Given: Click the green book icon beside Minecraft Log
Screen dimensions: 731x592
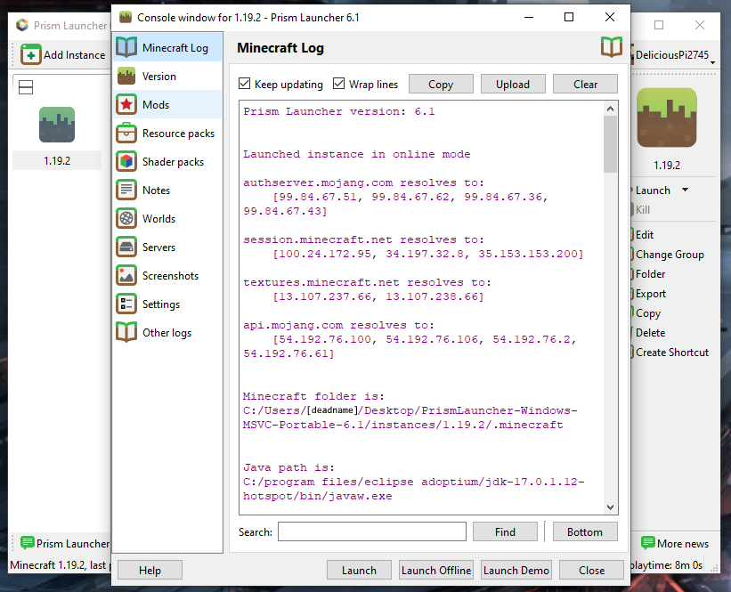Looking at the screenshot, I should pyautogui.click(x=612, y=48).
